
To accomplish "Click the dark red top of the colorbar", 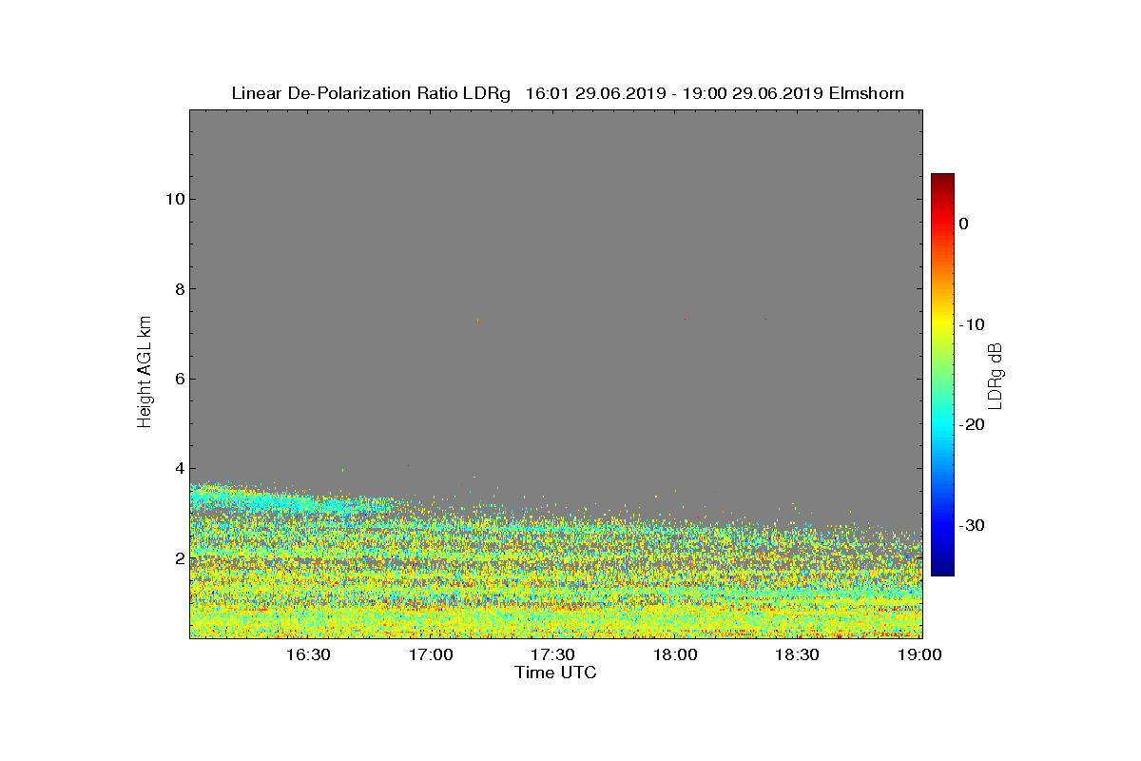I will point(942,179).
